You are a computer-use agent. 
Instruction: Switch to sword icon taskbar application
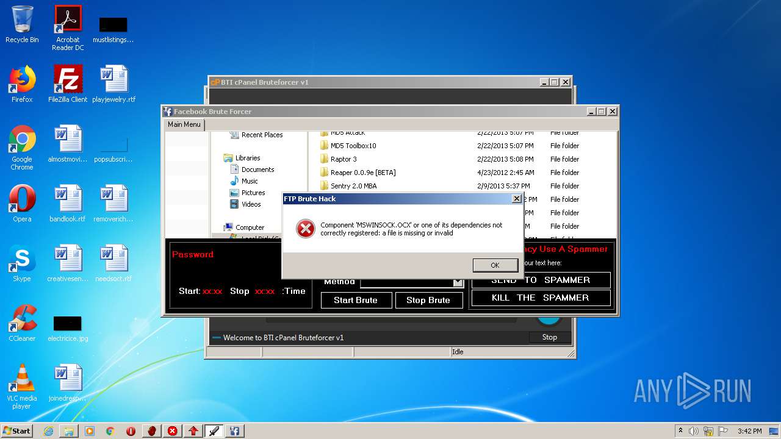pyautogui.click(x=214, y=431)
